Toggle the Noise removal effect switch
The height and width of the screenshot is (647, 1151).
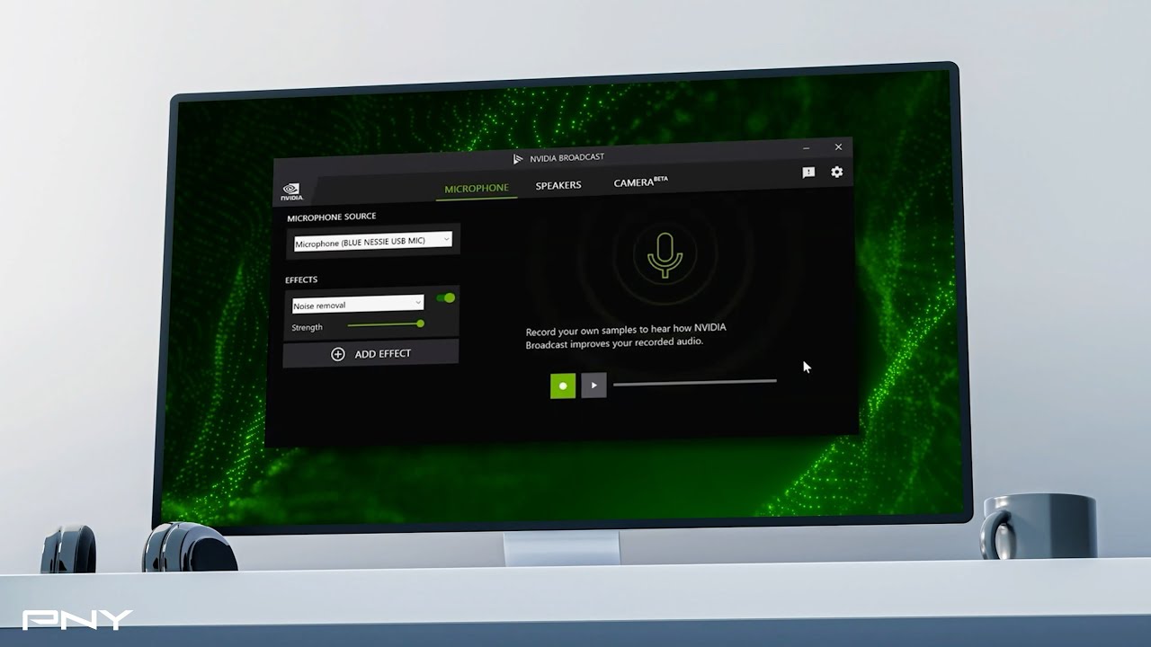click(x=445, y=297)
